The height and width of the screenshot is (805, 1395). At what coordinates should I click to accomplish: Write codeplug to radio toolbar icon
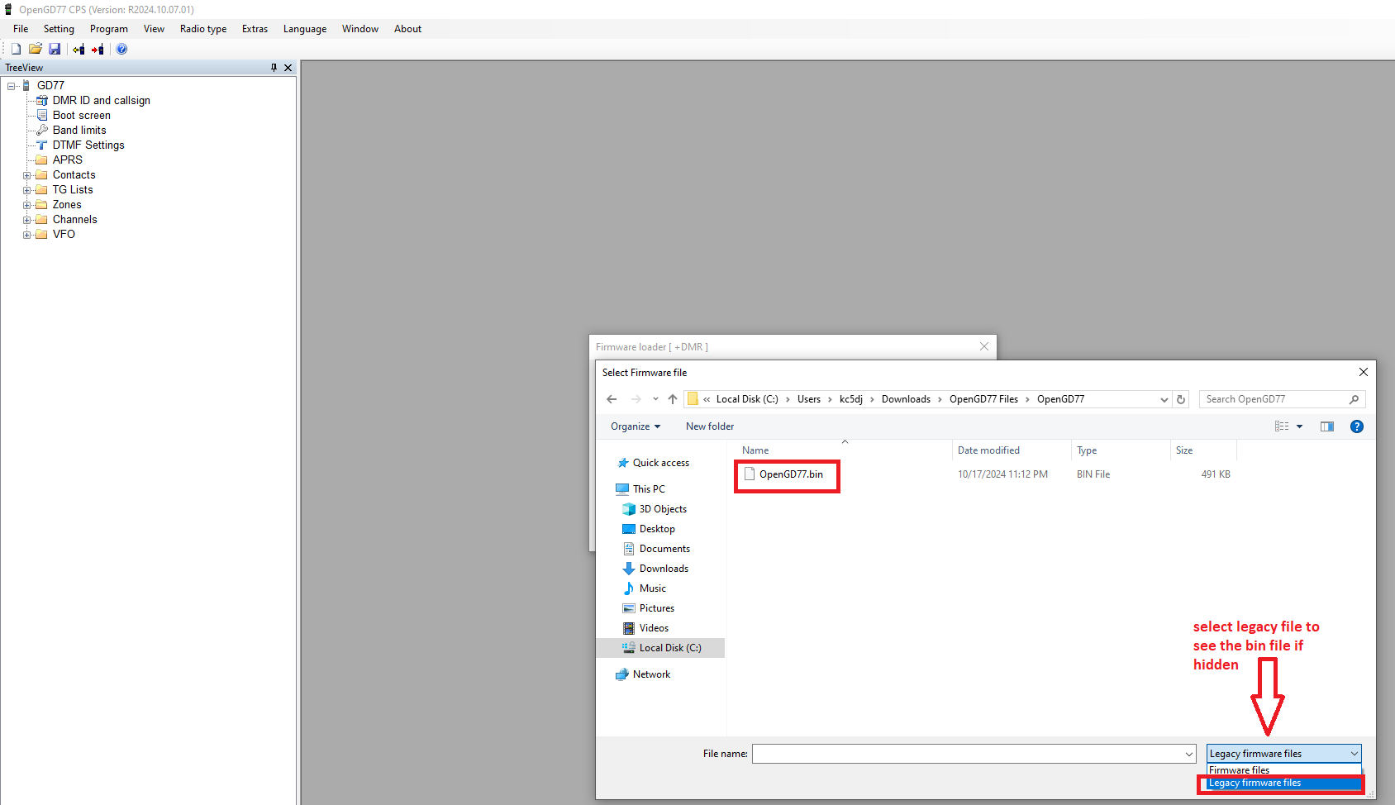click(98, 50)
